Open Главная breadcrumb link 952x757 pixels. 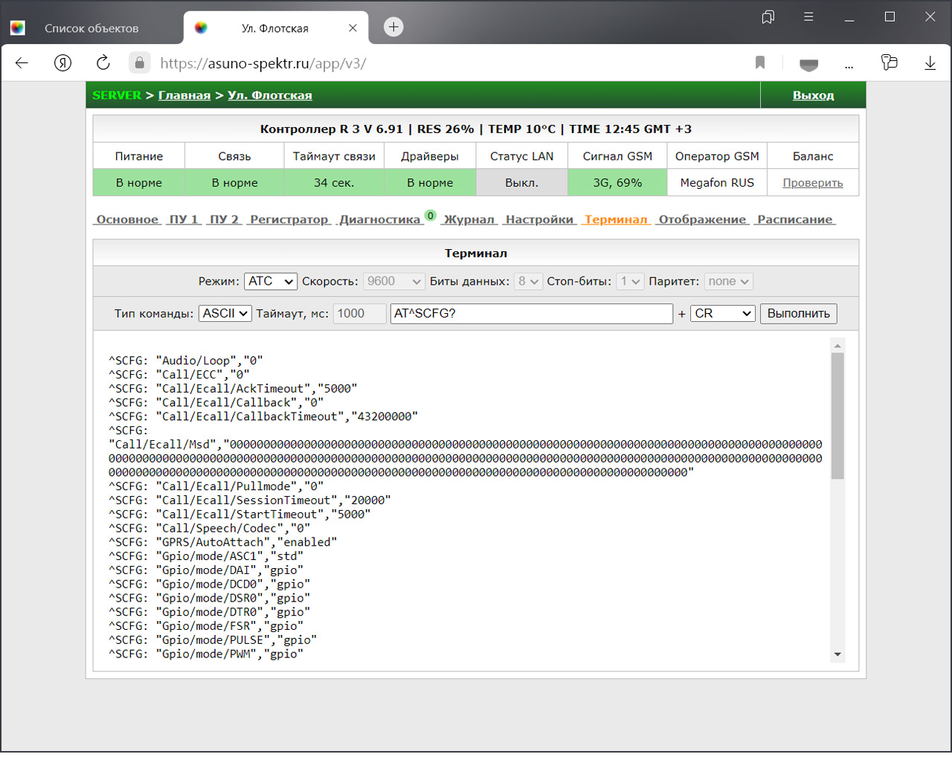coord(184,95)
